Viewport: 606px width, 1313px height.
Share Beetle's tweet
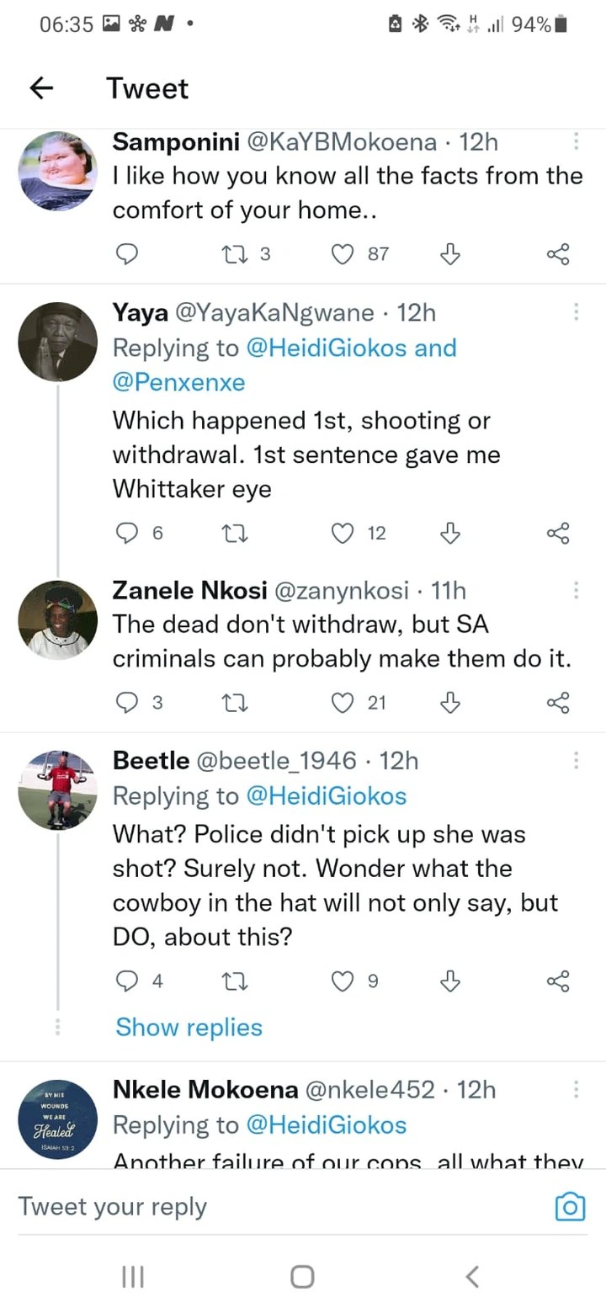[x=558, y=981]
